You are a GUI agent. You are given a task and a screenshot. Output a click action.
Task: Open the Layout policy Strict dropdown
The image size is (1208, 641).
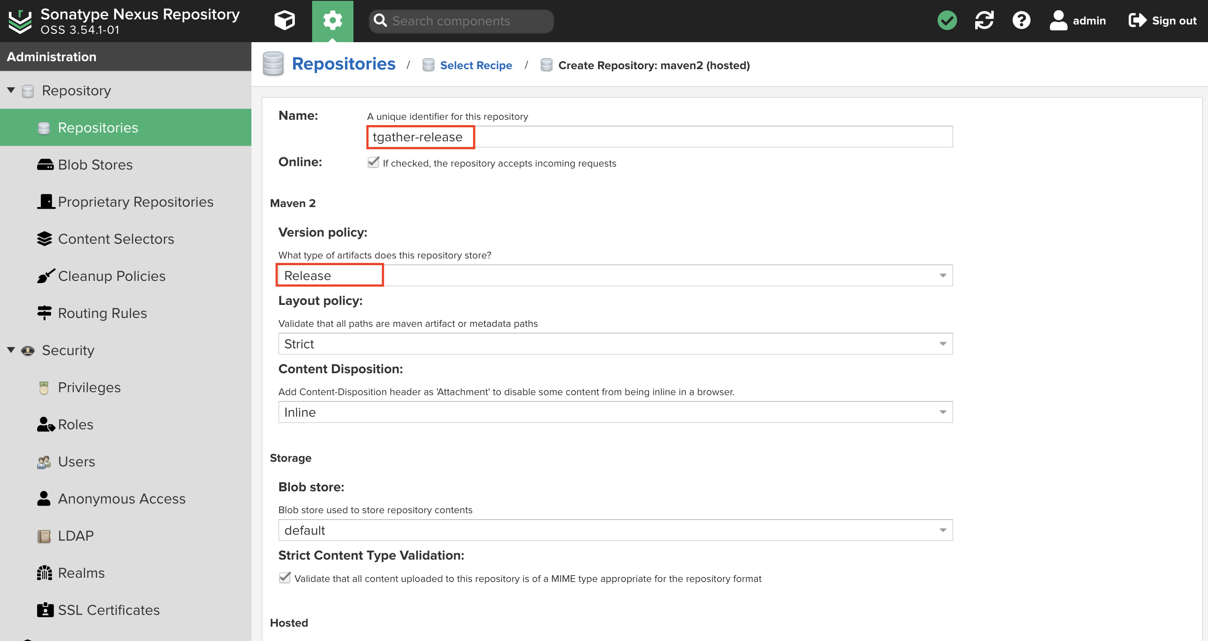tap(615, 344)
